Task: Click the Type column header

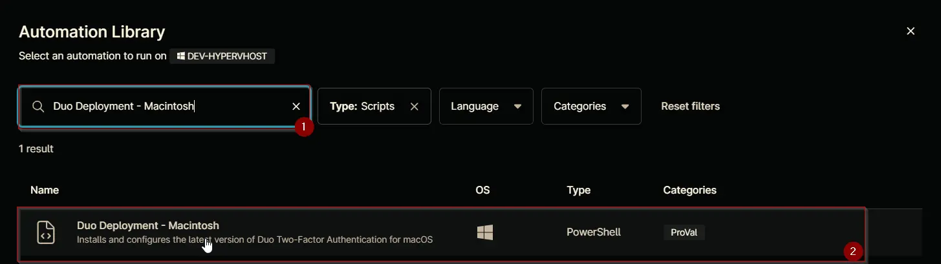Action: (578, 190)
